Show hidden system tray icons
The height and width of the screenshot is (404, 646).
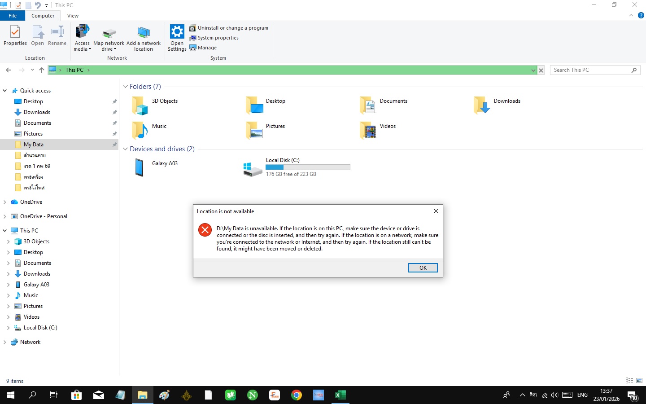pyautogui.click(x=522, y=395)
